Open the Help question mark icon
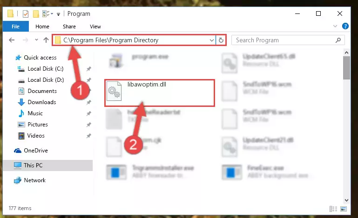 pyautogui.click(x=345, y=26)
